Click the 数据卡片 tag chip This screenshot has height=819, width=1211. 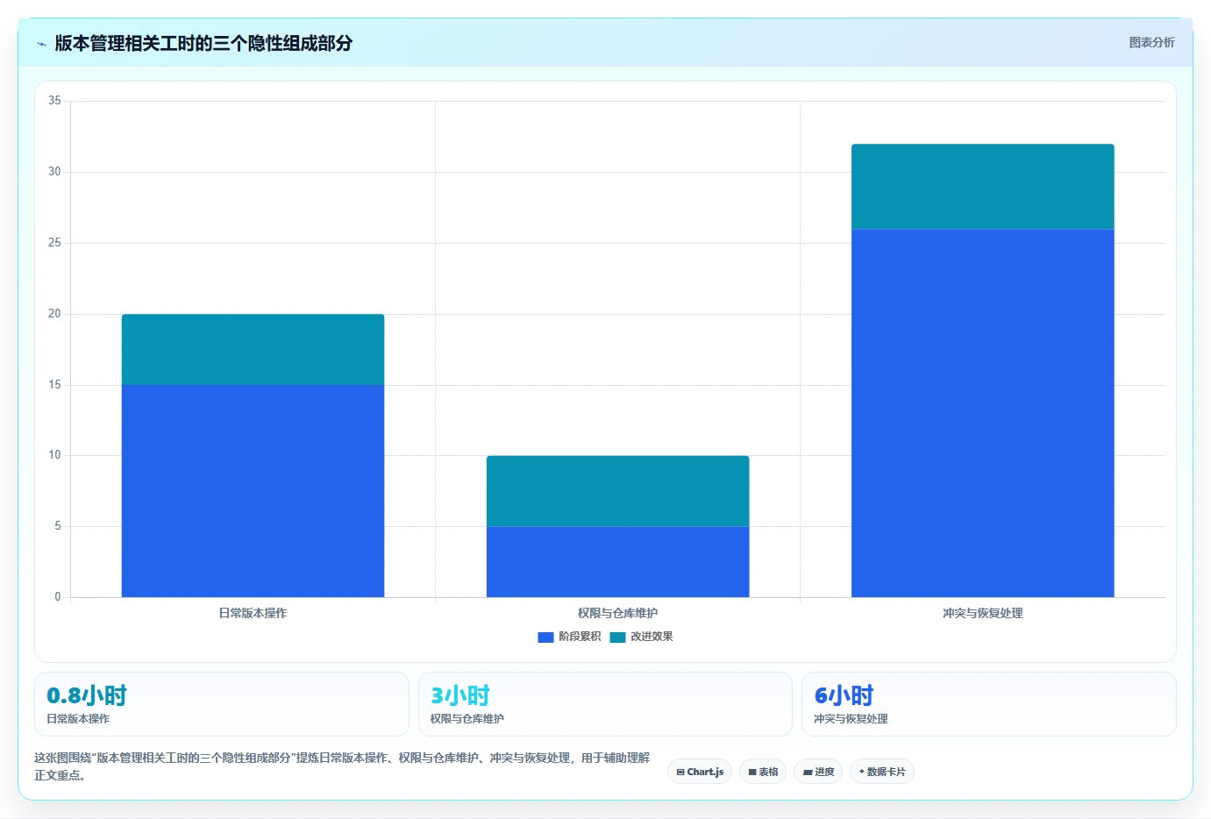tap(881, 772)
